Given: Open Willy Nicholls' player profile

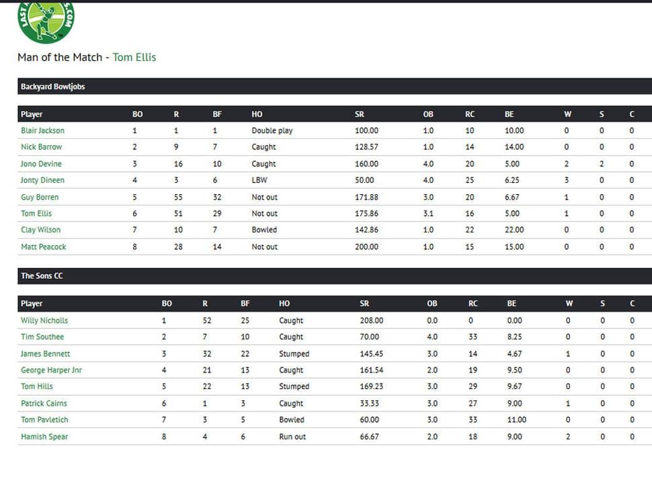Looking at the screenshot, I should coord(44,320).
